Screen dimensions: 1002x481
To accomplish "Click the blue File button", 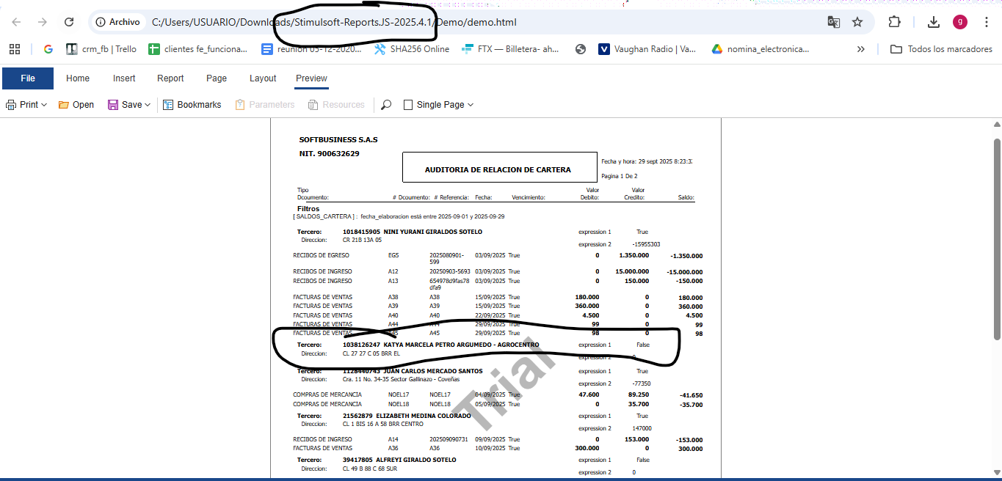I will coord(28,78).
